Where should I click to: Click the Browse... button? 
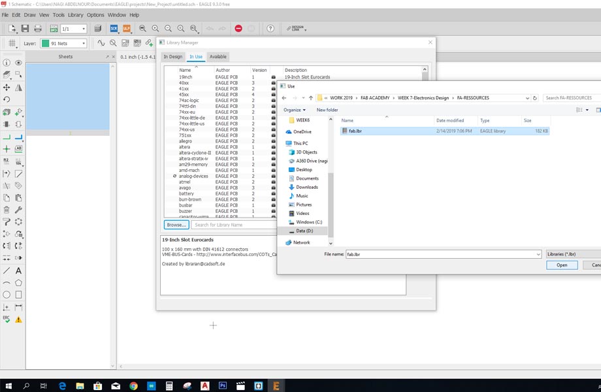pos(176,225)
